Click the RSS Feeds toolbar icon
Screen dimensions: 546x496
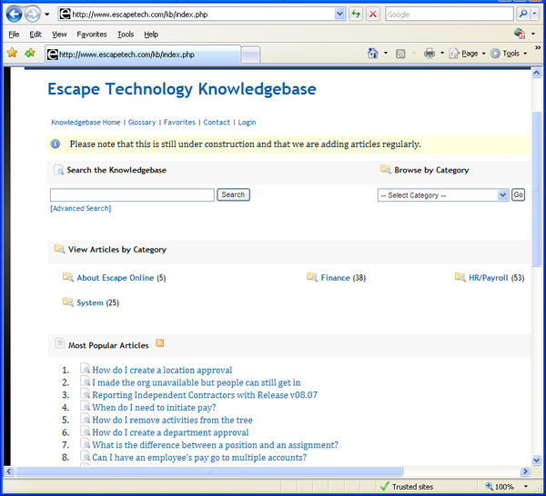click(400, 54)
